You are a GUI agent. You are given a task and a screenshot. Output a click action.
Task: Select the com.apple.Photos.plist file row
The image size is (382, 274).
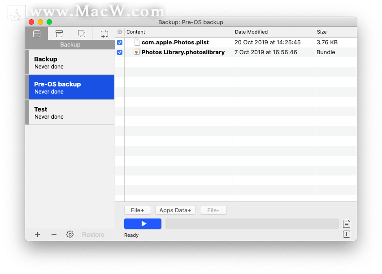click(x=236, y=43)
